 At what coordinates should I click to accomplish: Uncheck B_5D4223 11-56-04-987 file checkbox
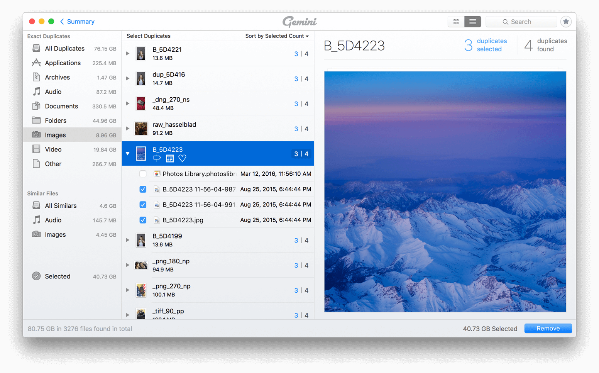point(143,189)
